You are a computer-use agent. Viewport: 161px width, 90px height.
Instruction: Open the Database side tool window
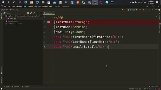click(160, 16)
